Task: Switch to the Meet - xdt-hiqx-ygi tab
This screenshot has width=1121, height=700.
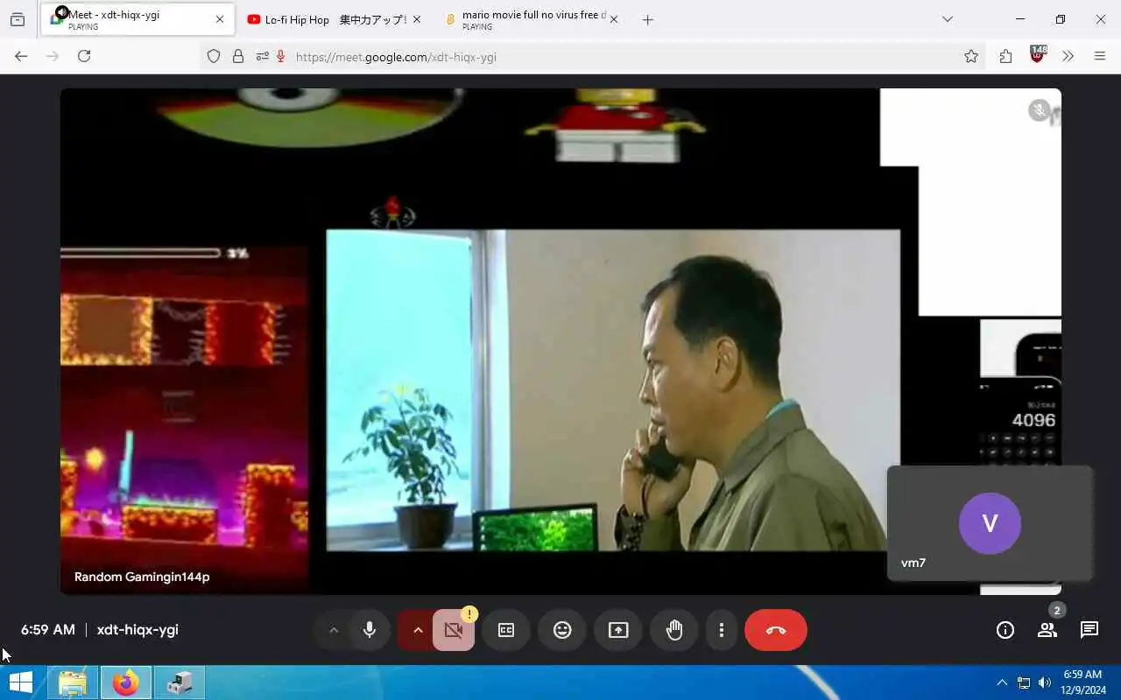Action: click(137, 19)
